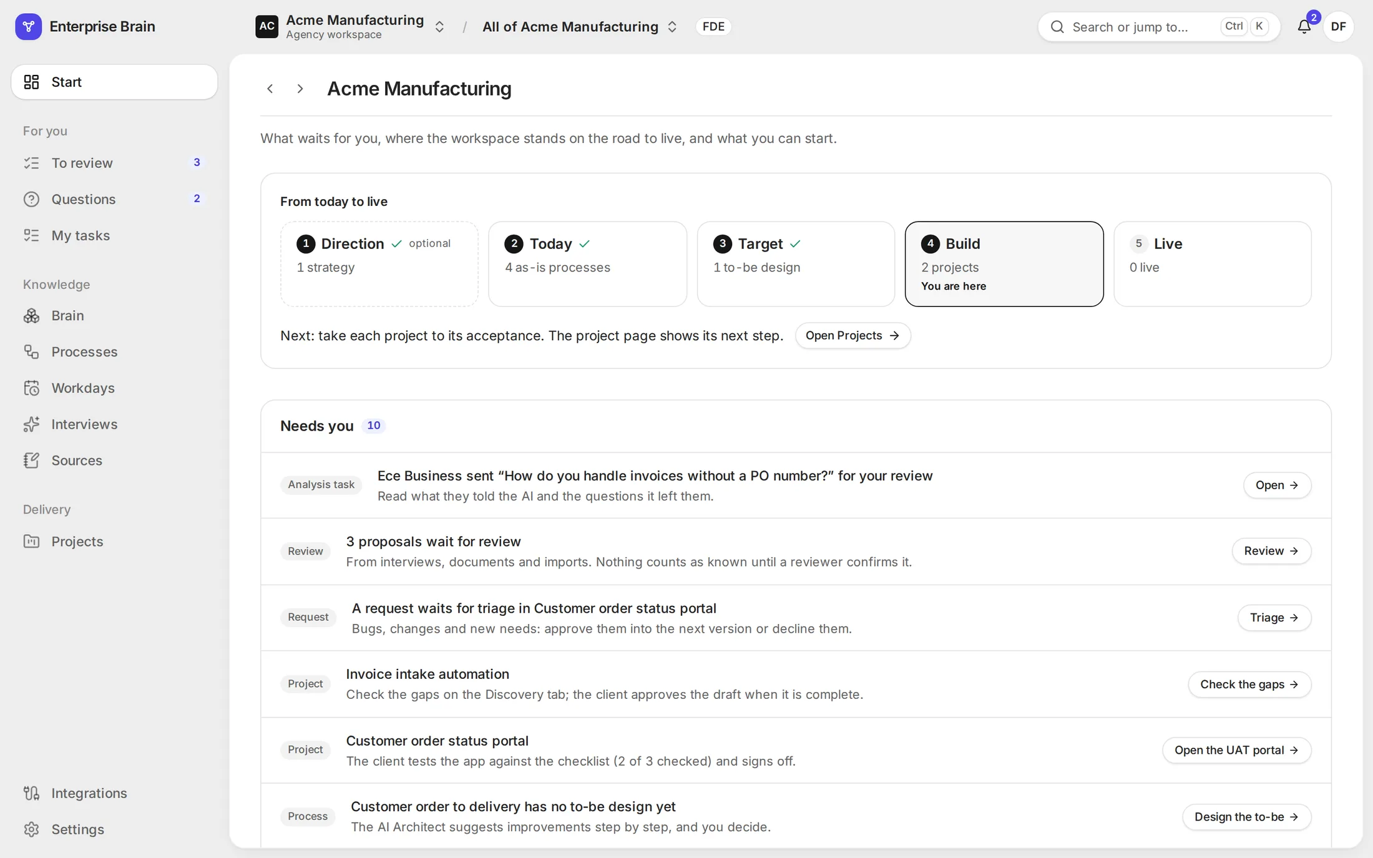Image resolution: width=1373 pixels, height=858 pixels.
Task: Select the Live step card
Action: 1213,264
